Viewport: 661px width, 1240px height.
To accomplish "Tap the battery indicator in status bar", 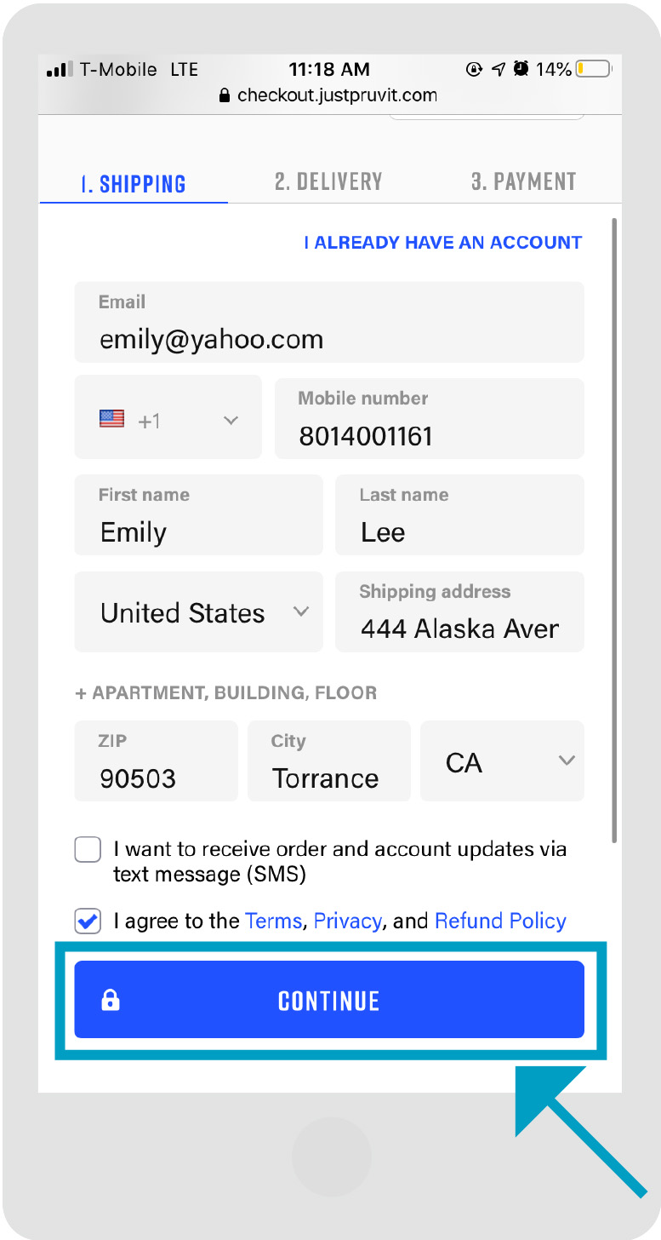I will (594, 69).
